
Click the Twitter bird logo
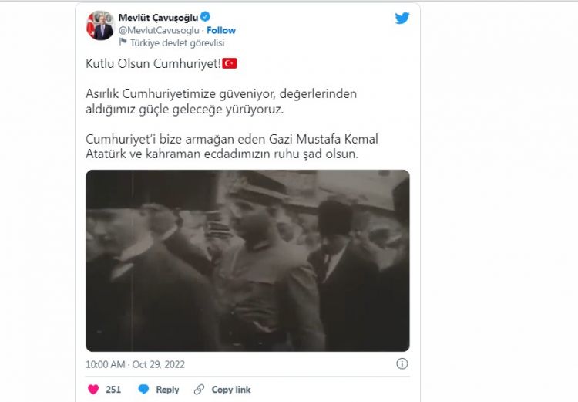(402, 18)
